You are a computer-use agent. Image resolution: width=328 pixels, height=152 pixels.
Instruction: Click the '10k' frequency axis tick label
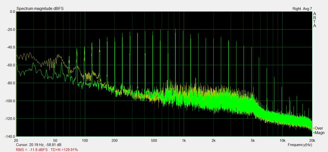pyautogui.click(x=283, y=140)
